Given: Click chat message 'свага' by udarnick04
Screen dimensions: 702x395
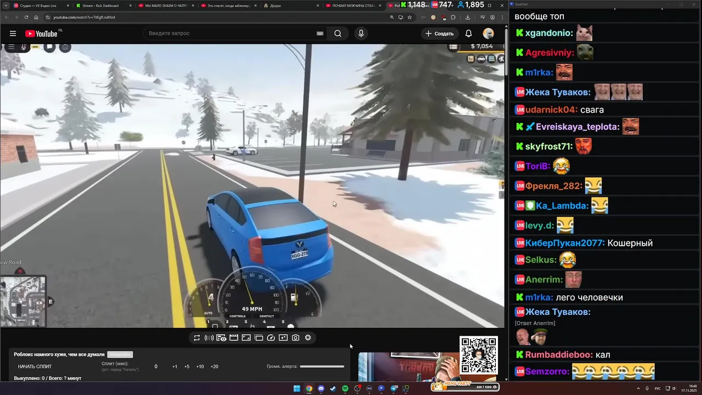Looking at the screenshot, I should point(592,110).
